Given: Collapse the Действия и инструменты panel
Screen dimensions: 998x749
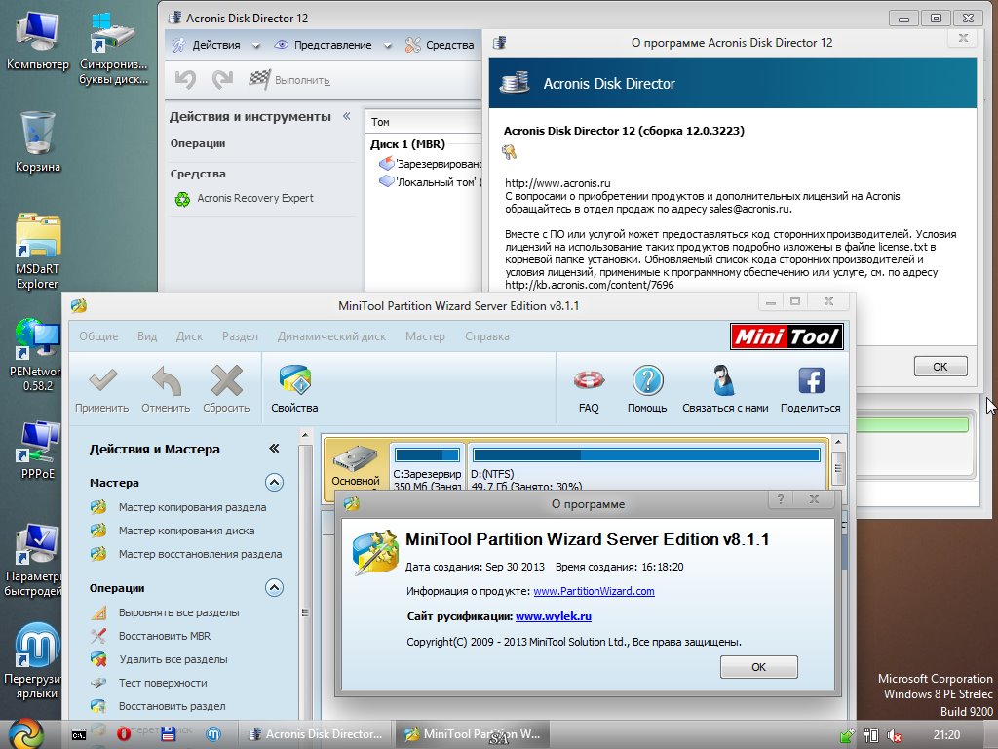Looking at the screenshot, I should [x=347, y=116].
